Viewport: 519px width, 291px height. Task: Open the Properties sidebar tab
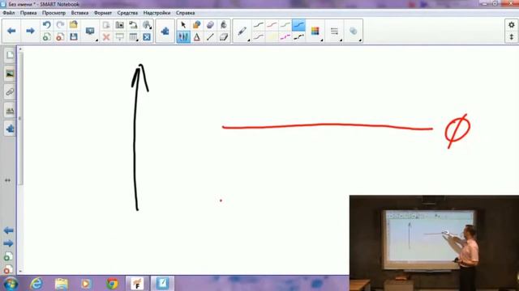pos(10,110)
